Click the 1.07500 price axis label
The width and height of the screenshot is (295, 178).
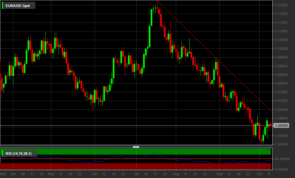click(281, 92)
